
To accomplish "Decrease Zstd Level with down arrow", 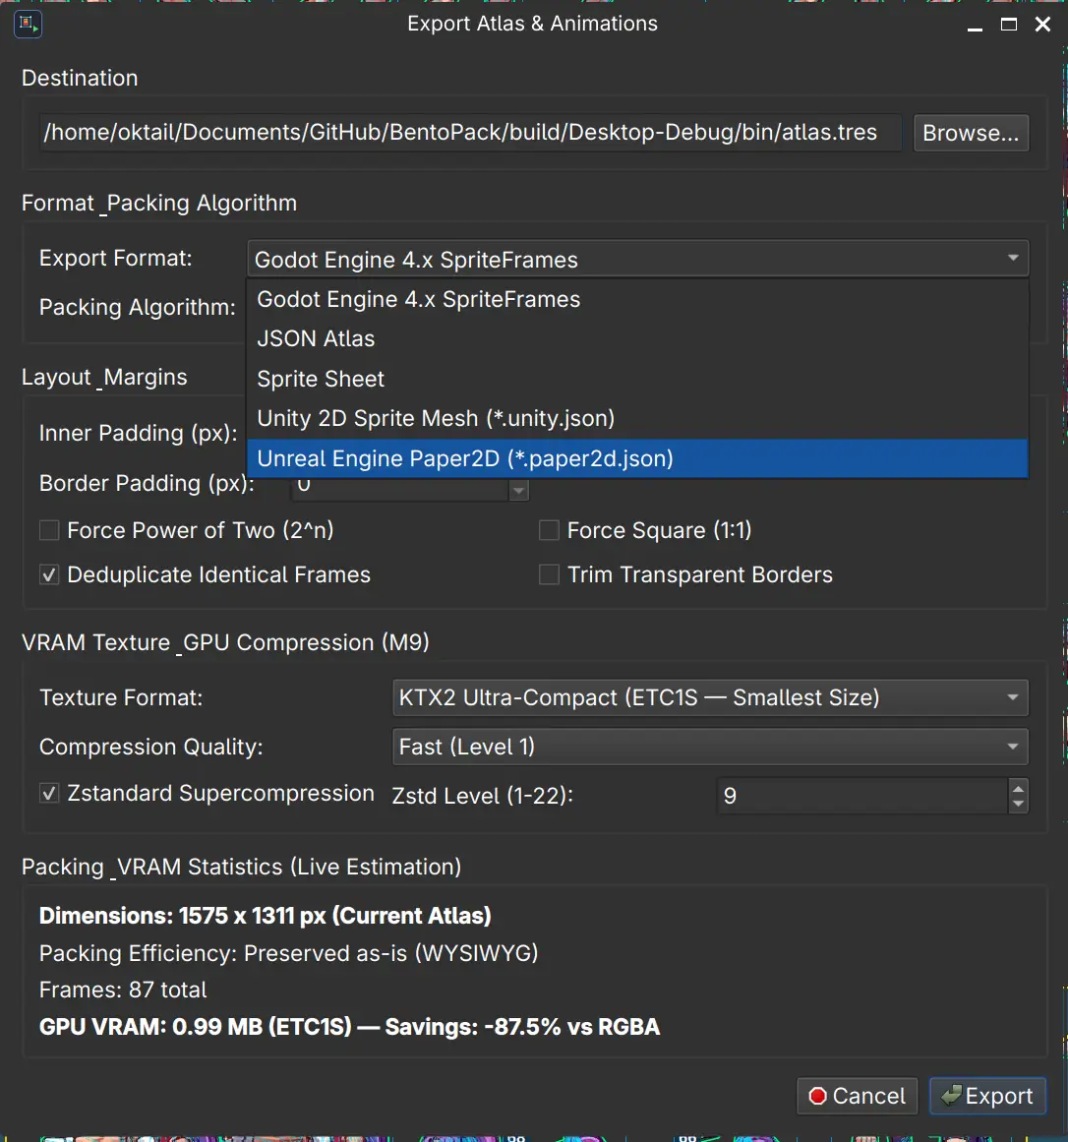I will coord(1019,804).
